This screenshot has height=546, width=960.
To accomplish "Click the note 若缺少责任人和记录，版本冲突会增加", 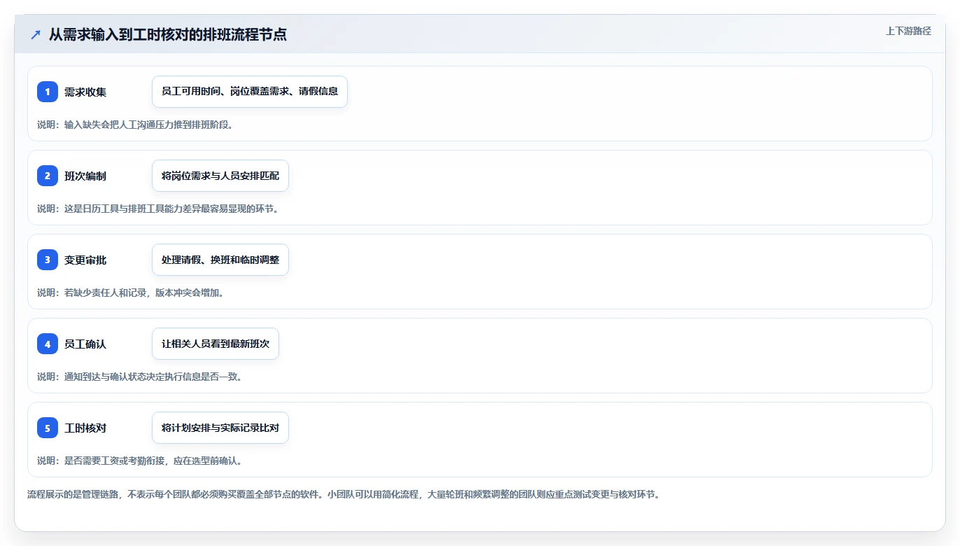I will 131,293.
